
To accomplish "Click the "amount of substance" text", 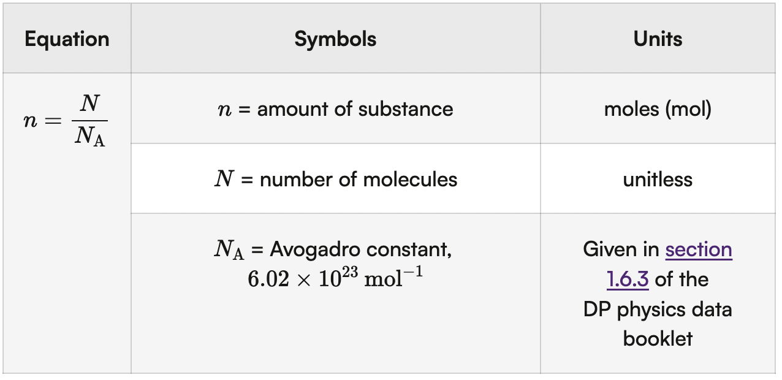I will coord(355,109).
